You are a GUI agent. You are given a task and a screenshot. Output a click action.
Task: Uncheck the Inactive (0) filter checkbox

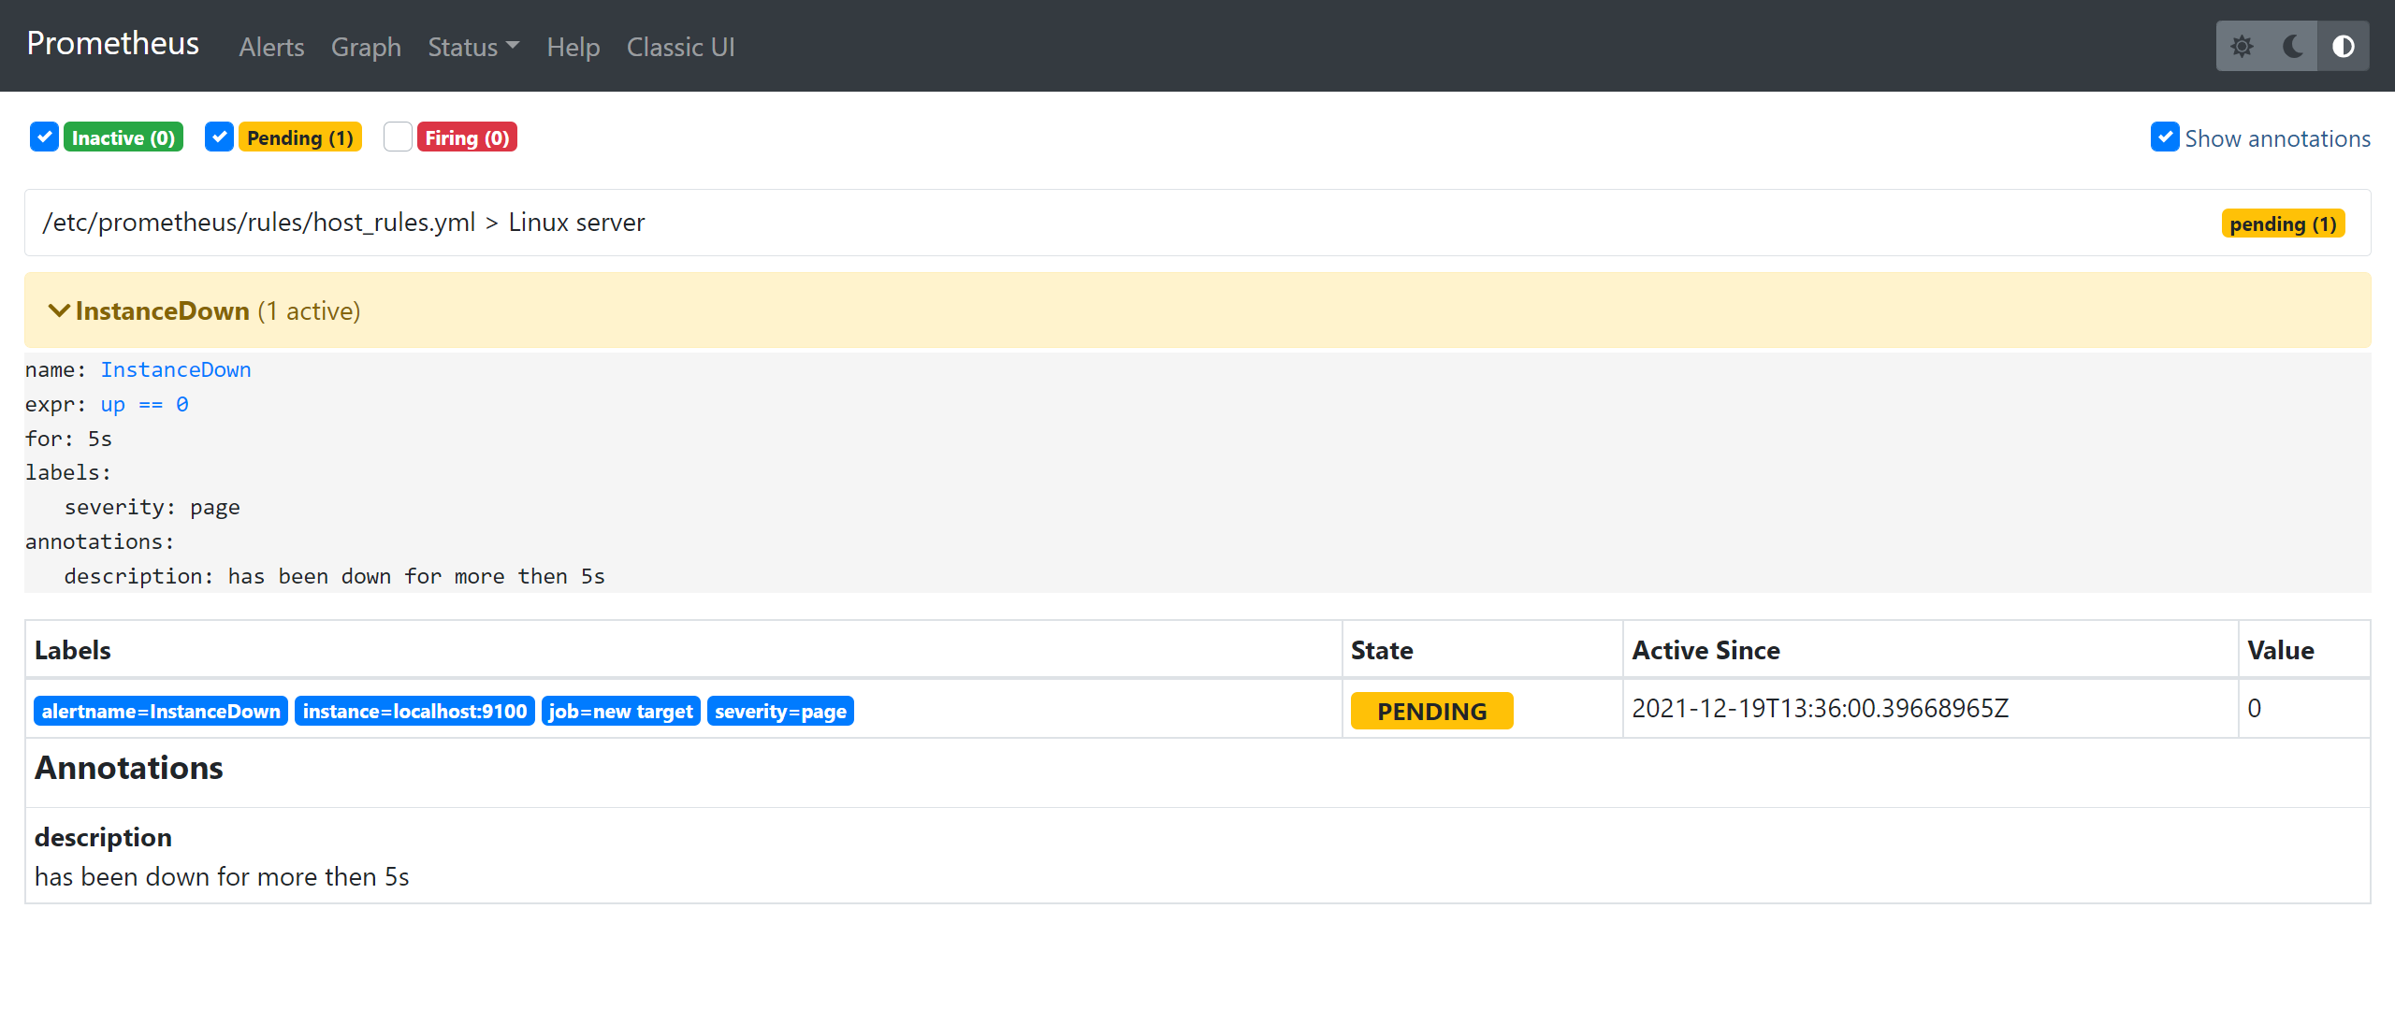(44, 137)
